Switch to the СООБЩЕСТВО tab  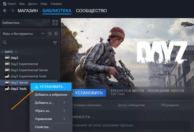point(91,11)
